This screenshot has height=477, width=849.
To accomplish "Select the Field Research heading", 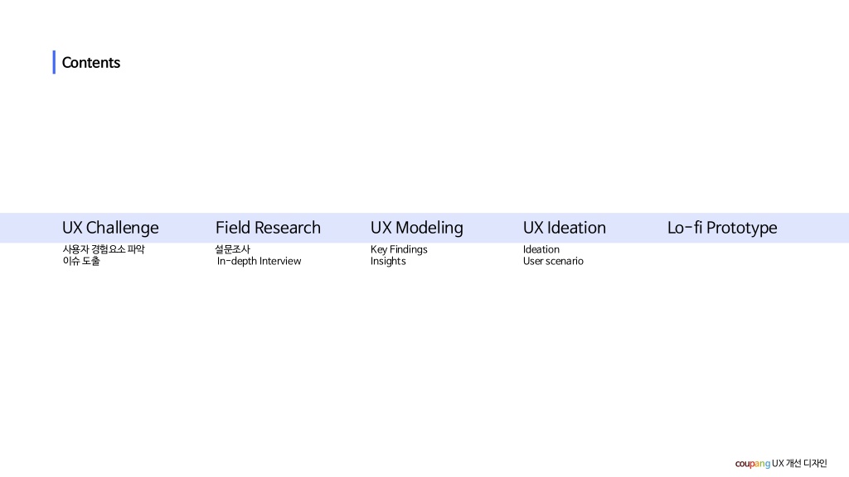I will 268,228.
